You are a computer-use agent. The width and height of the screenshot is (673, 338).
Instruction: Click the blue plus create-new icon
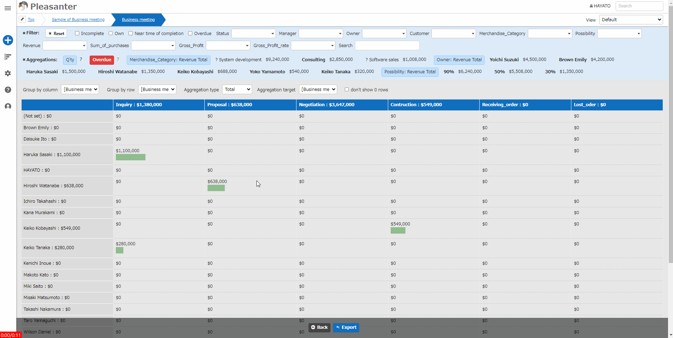[x=8, y=40]
